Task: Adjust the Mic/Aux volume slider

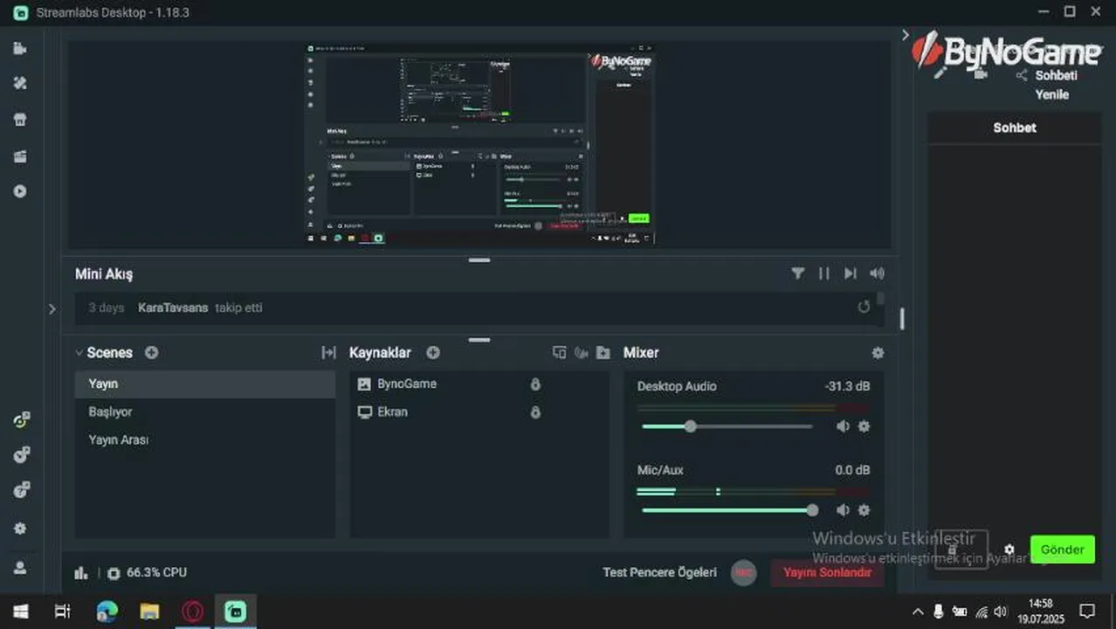Action: 730,510
